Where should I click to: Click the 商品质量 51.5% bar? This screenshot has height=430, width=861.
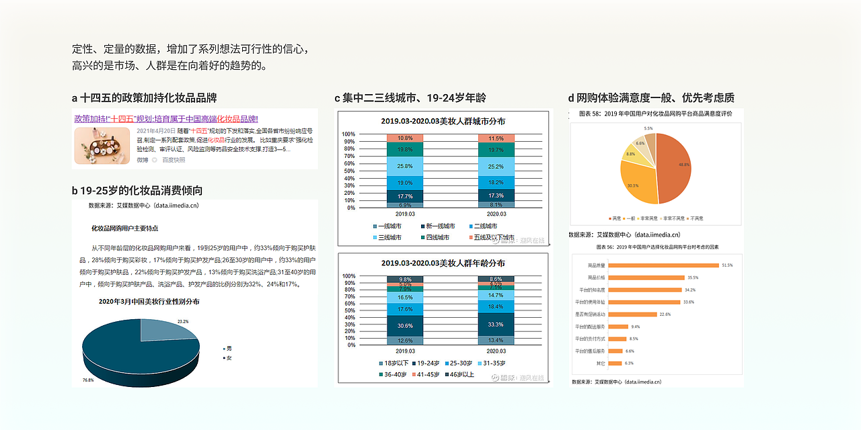point(663,265)
